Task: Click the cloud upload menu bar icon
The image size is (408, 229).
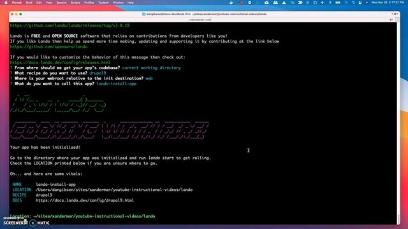Action: 266,3
